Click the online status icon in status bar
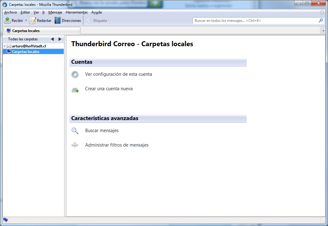Viewport: 328px width, 226px height. point(6,220)
